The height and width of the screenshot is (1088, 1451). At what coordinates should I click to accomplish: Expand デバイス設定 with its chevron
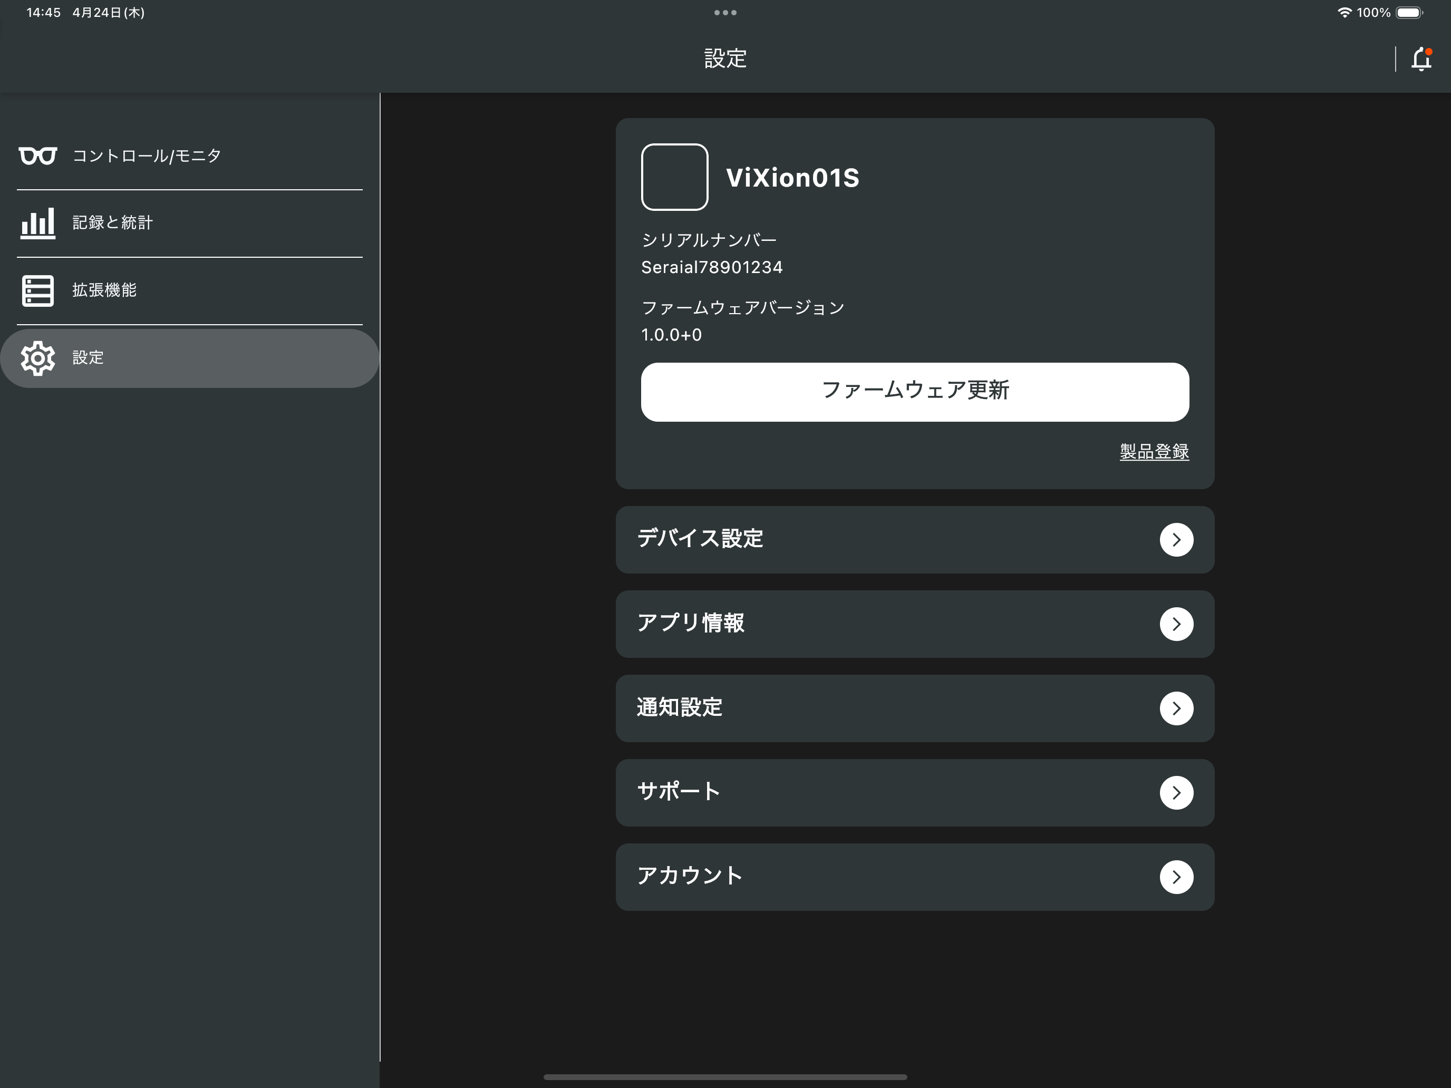point(1176,540)
